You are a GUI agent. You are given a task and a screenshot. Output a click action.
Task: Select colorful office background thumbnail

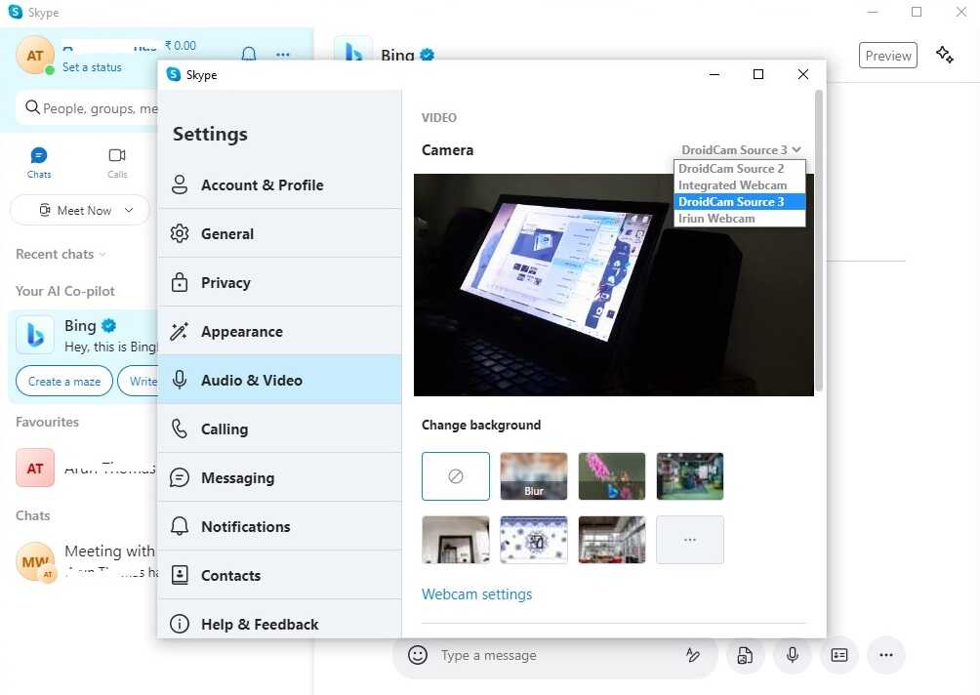coord(690,476)
